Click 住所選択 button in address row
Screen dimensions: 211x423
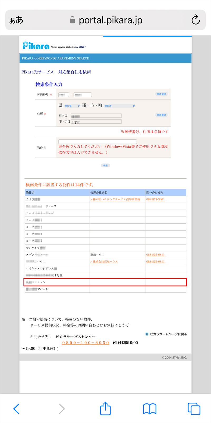[161, 115]
